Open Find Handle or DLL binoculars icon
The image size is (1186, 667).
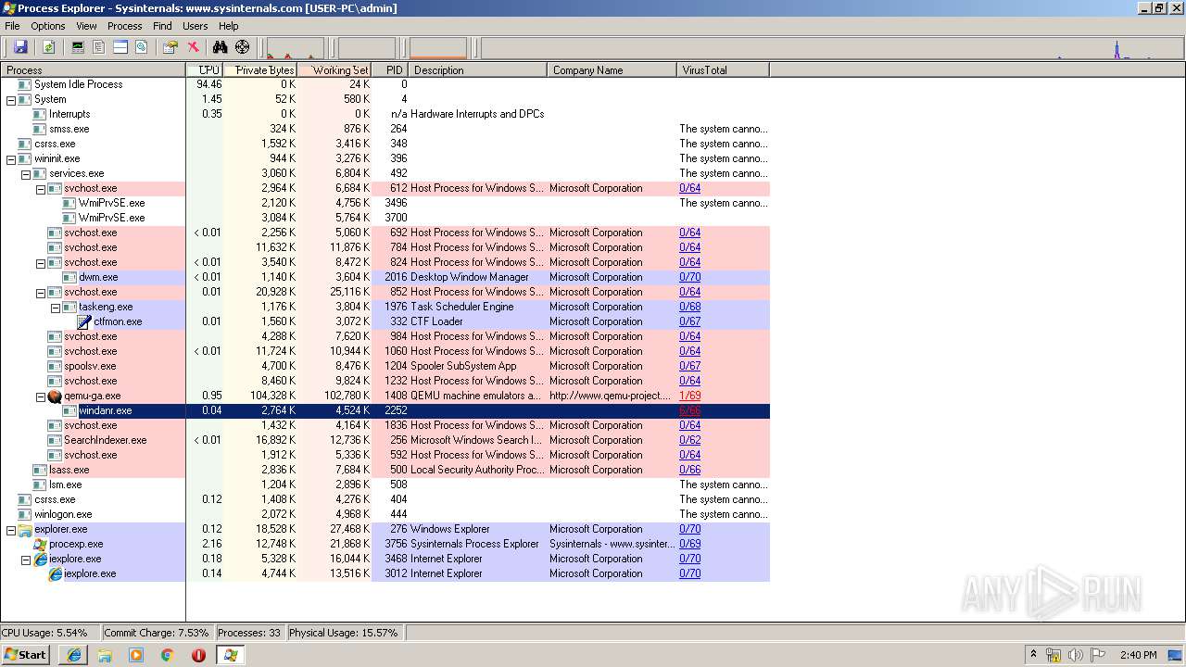pyautogui.click(x=220, y=47)
